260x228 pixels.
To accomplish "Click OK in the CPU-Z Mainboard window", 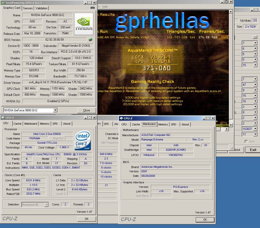I will 205,219.
